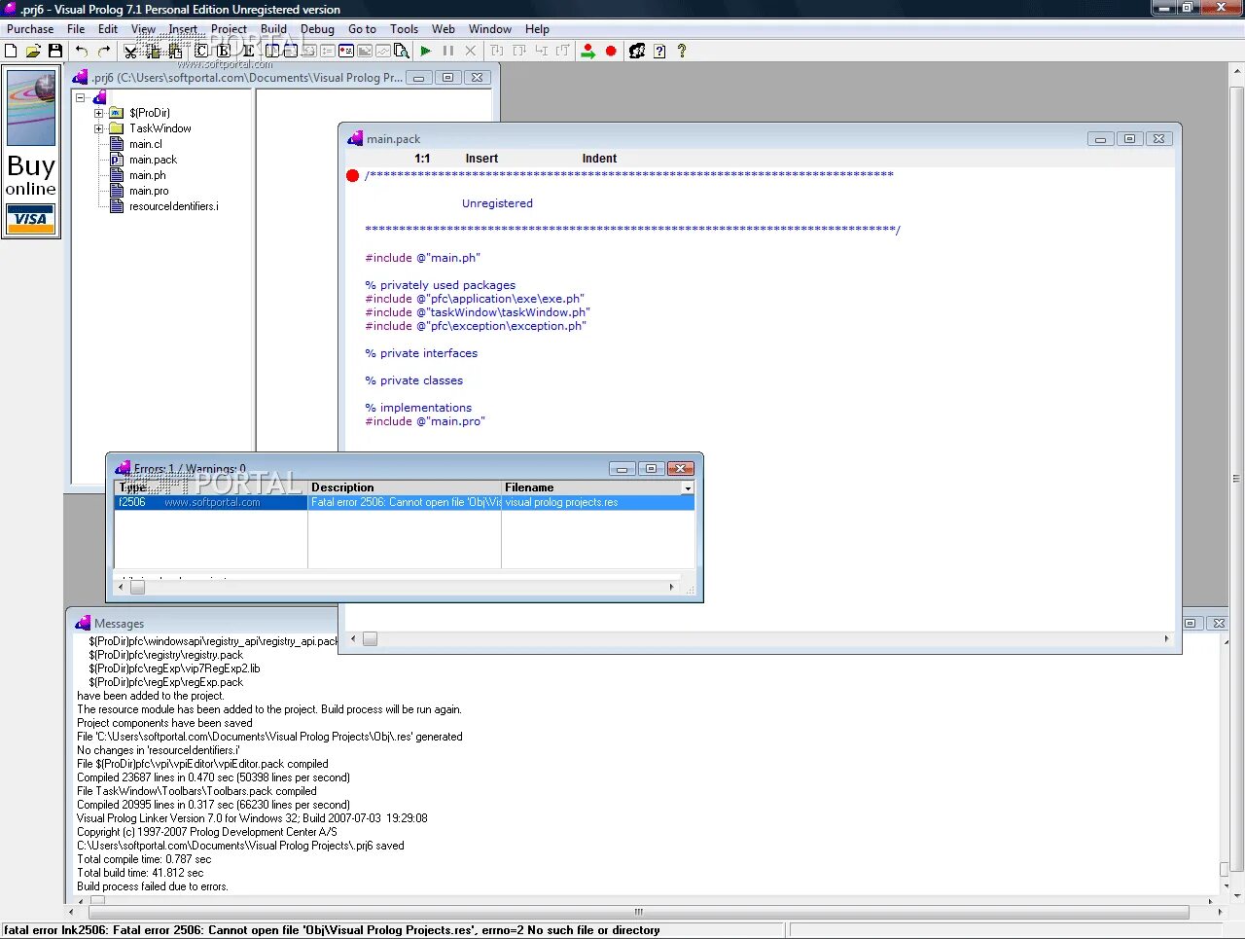This screenshot has height=939, width=1245.
Task: Expand the TaskWindow folder node
Action: 98,128
